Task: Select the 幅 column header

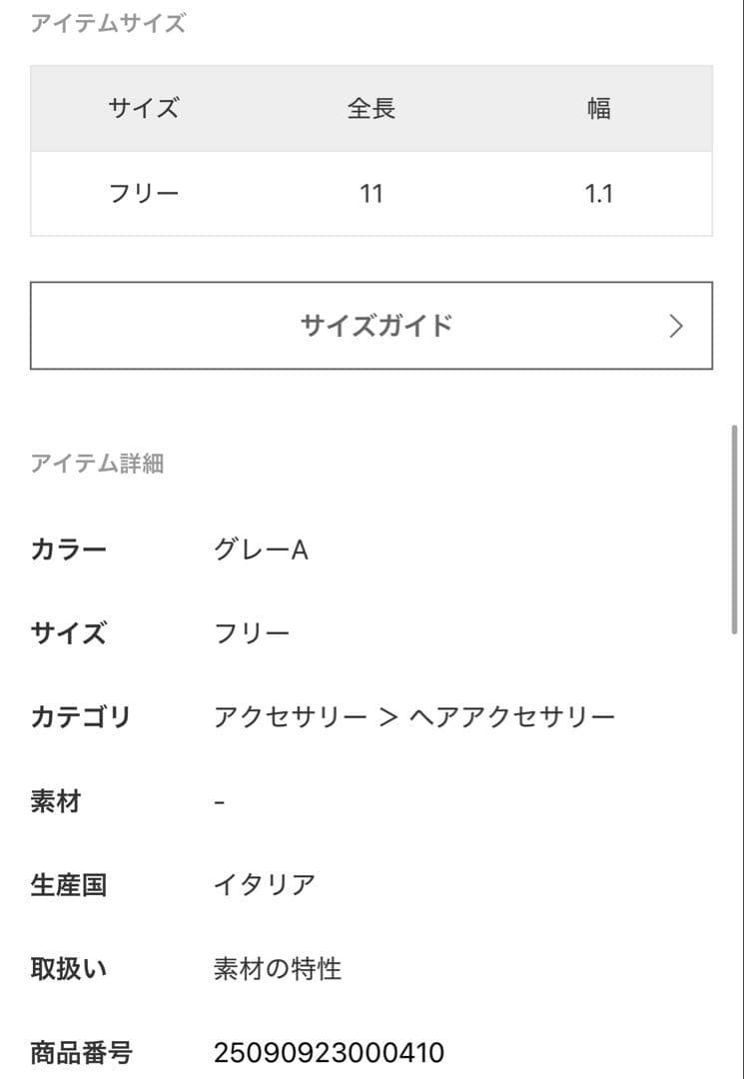Action: 598,109
